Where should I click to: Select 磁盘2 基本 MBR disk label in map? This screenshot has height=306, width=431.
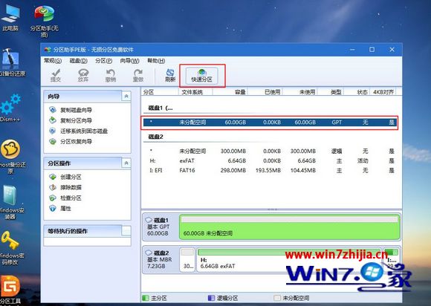click(160, 259)
